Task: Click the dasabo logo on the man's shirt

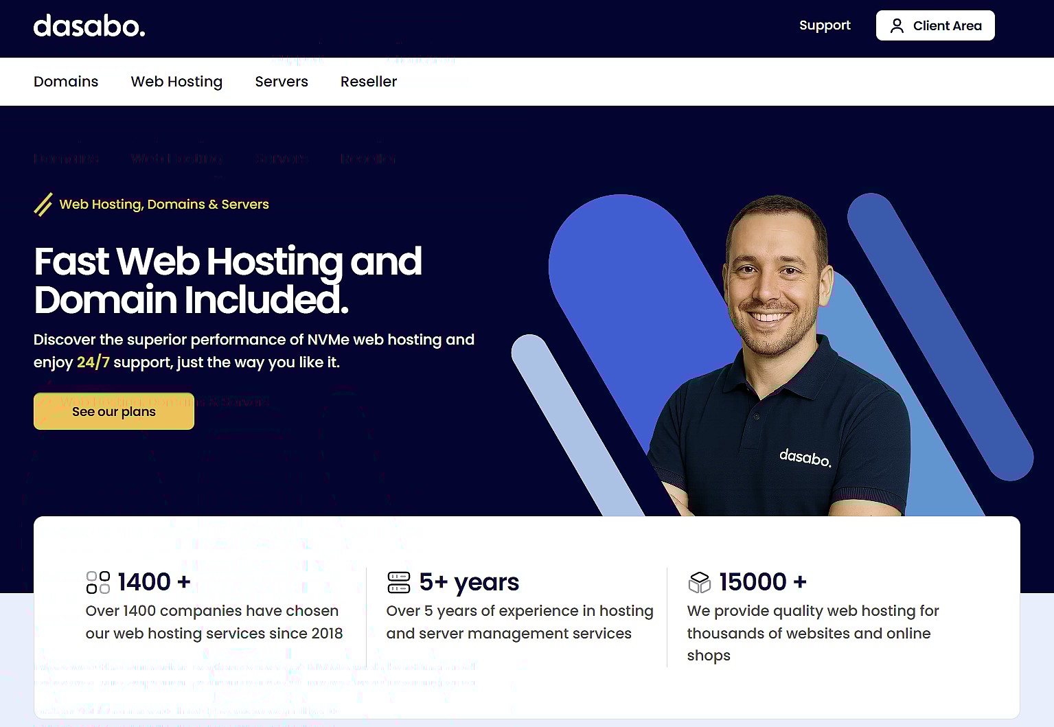Action: click(x=805, y=457)
